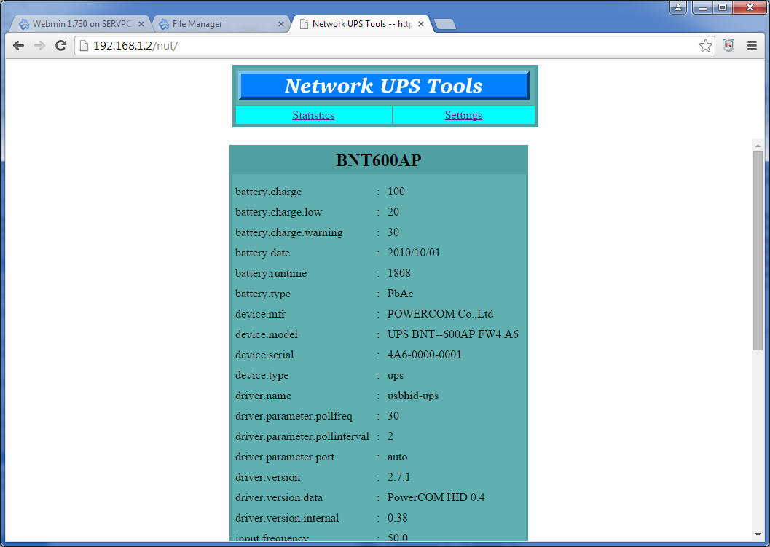This screenshot has width=770, height=547.
Task: Click the vertical scrollbar thumb
Action: [758, 251]
